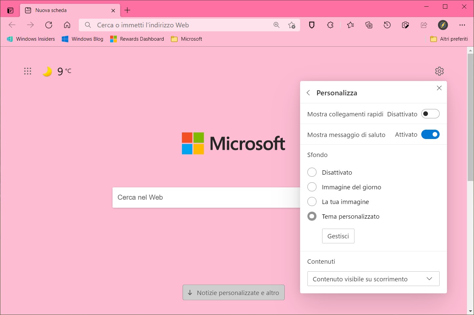Open the shield extension icon
The image size is (474, 315).
[x=312, y=25]
